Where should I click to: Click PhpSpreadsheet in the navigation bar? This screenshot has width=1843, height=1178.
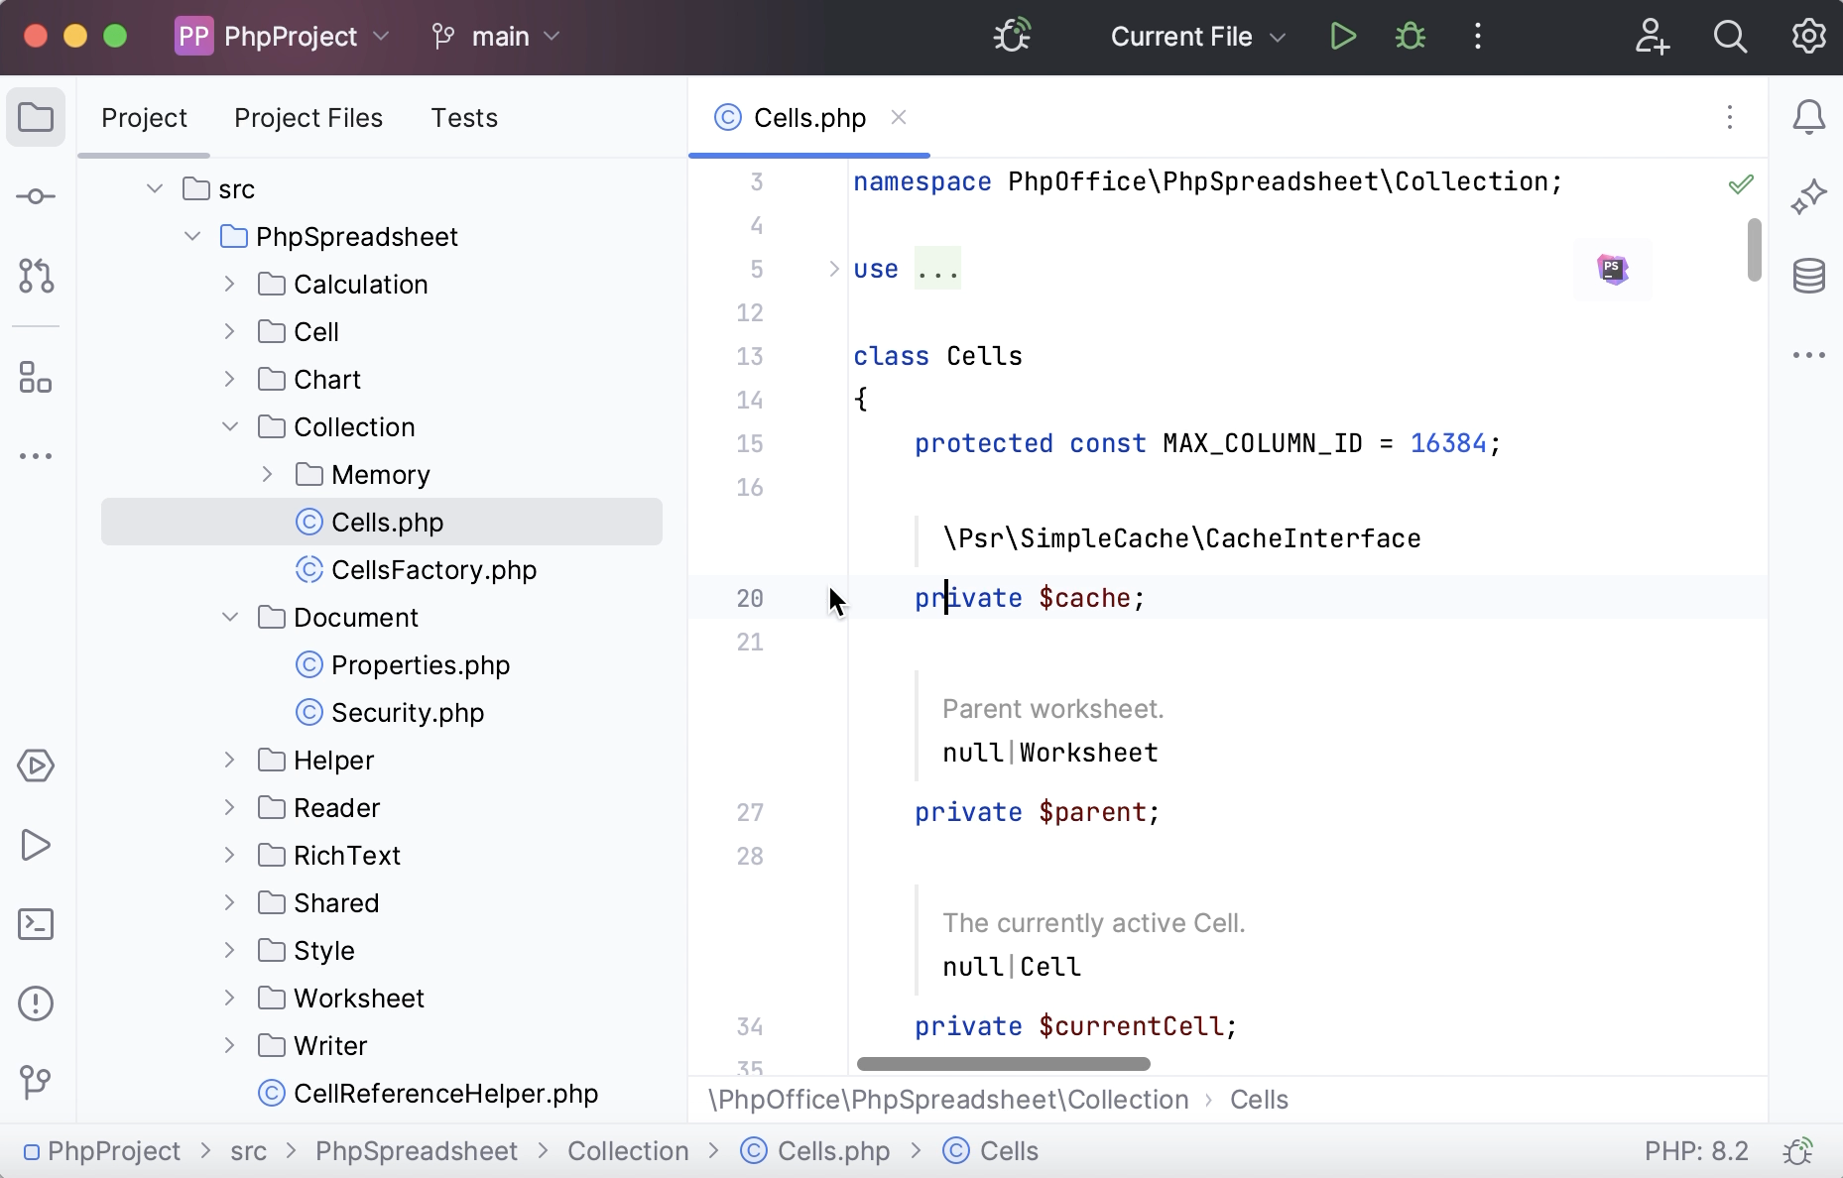tap(417, 1151)
